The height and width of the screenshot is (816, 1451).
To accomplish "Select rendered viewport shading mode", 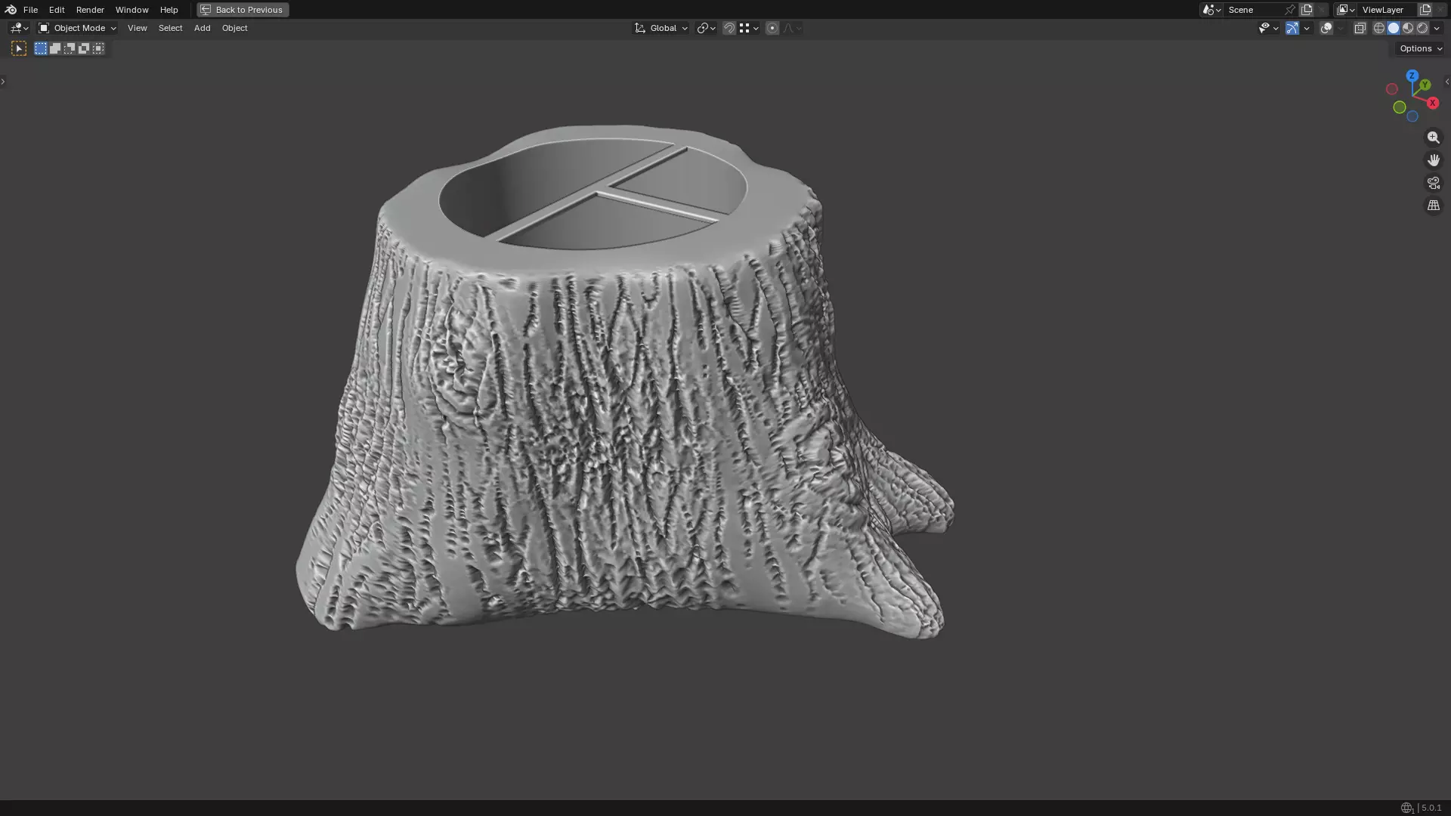I will coord(1422,28).
